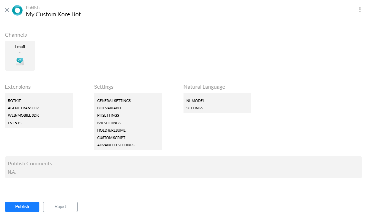Viewport: 368px width, 217px height.
Task: Select BOTKIT under Extensions
Action: (14, 101)
